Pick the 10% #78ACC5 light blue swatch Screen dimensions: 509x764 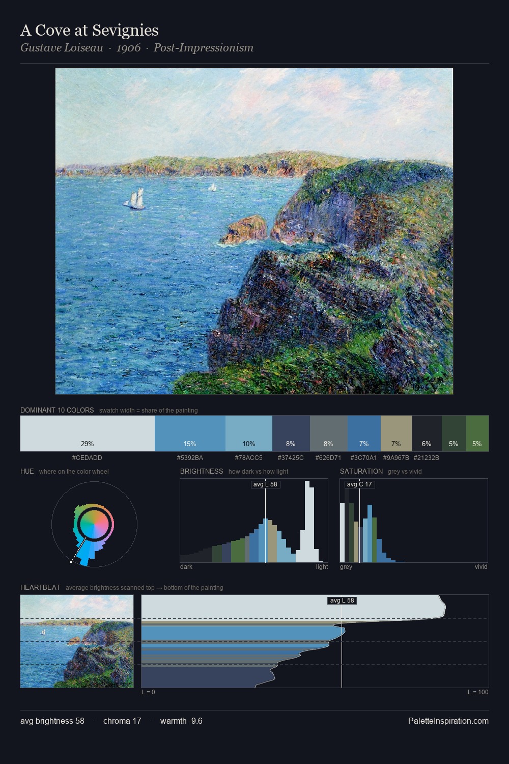[x=249, y=433]
